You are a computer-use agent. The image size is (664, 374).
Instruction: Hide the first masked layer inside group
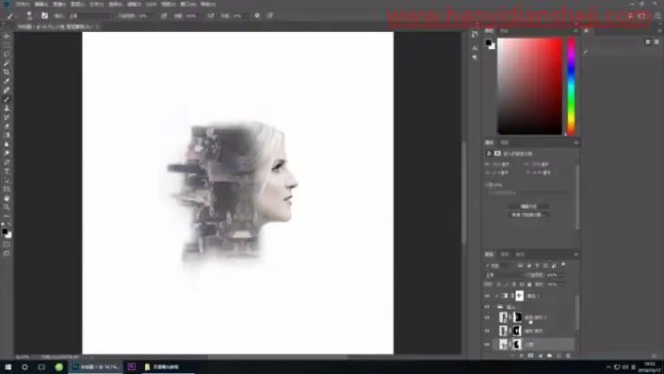[x=487, y=317]
